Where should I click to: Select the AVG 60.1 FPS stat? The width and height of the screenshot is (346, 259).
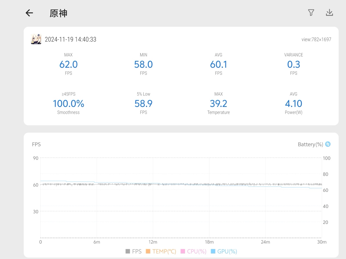pyautogui.click(x=218, y=64)
